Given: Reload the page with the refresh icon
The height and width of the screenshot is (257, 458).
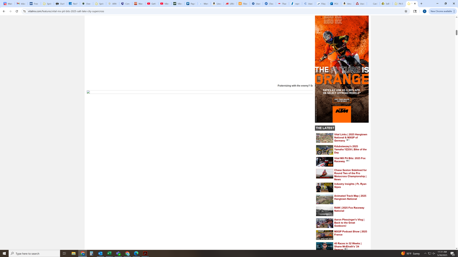Looking at the screenshot, I should tap(17, 11).
